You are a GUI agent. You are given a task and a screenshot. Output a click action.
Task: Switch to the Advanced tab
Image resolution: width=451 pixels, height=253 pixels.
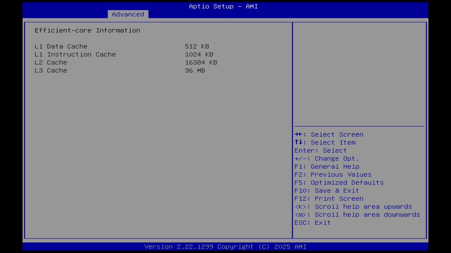click(x=128, y=14)
